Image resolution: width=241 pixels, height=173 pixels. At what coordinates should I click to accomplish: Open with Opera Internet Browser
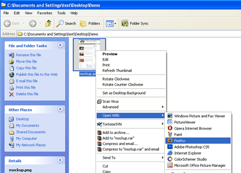point(198,128)
